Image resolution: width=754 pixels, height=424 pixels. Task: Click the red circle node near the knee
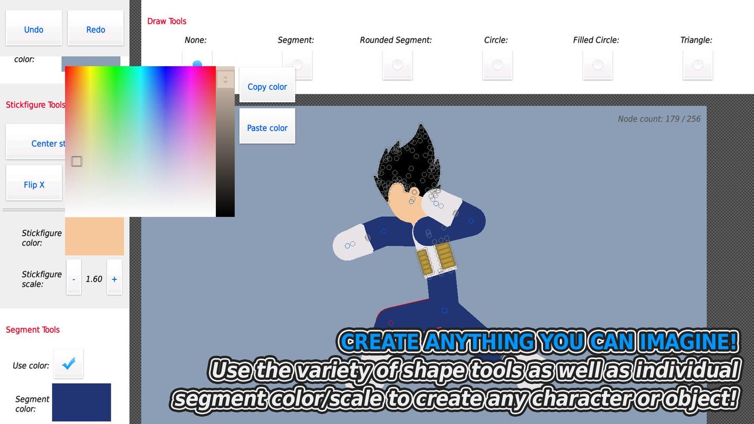(x=391, y=323)
